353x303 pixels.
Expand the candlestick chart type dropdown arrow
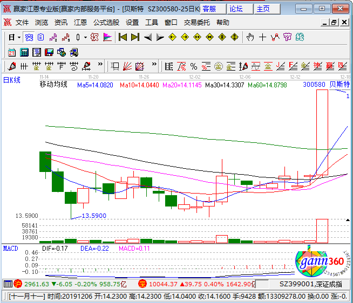(x=85, y=37)
